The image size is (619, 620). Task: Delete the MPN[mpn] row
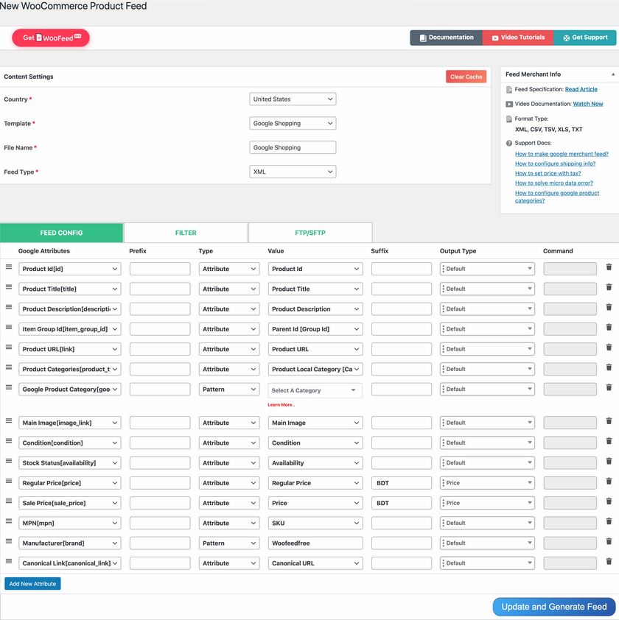tap(609, 521)
